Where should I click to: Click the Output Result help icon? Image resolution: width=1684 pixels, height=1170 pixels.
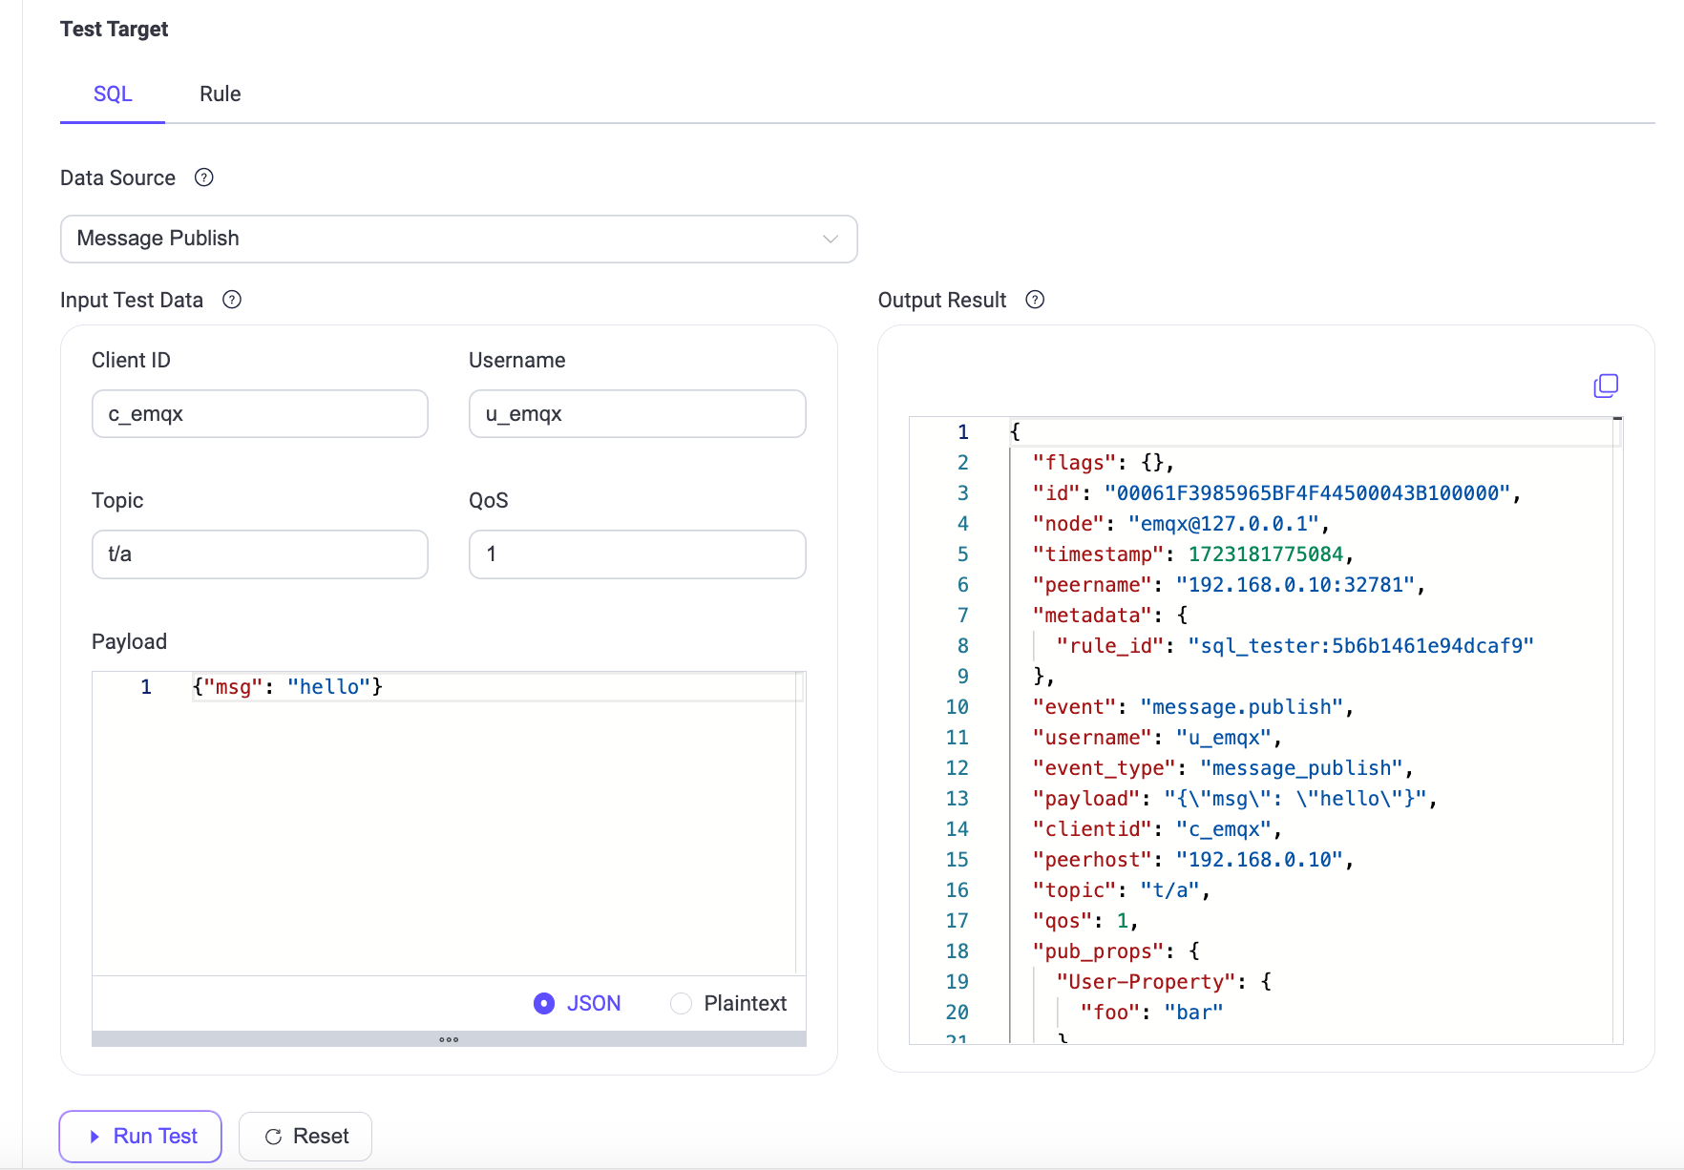tap(1035, 300)
